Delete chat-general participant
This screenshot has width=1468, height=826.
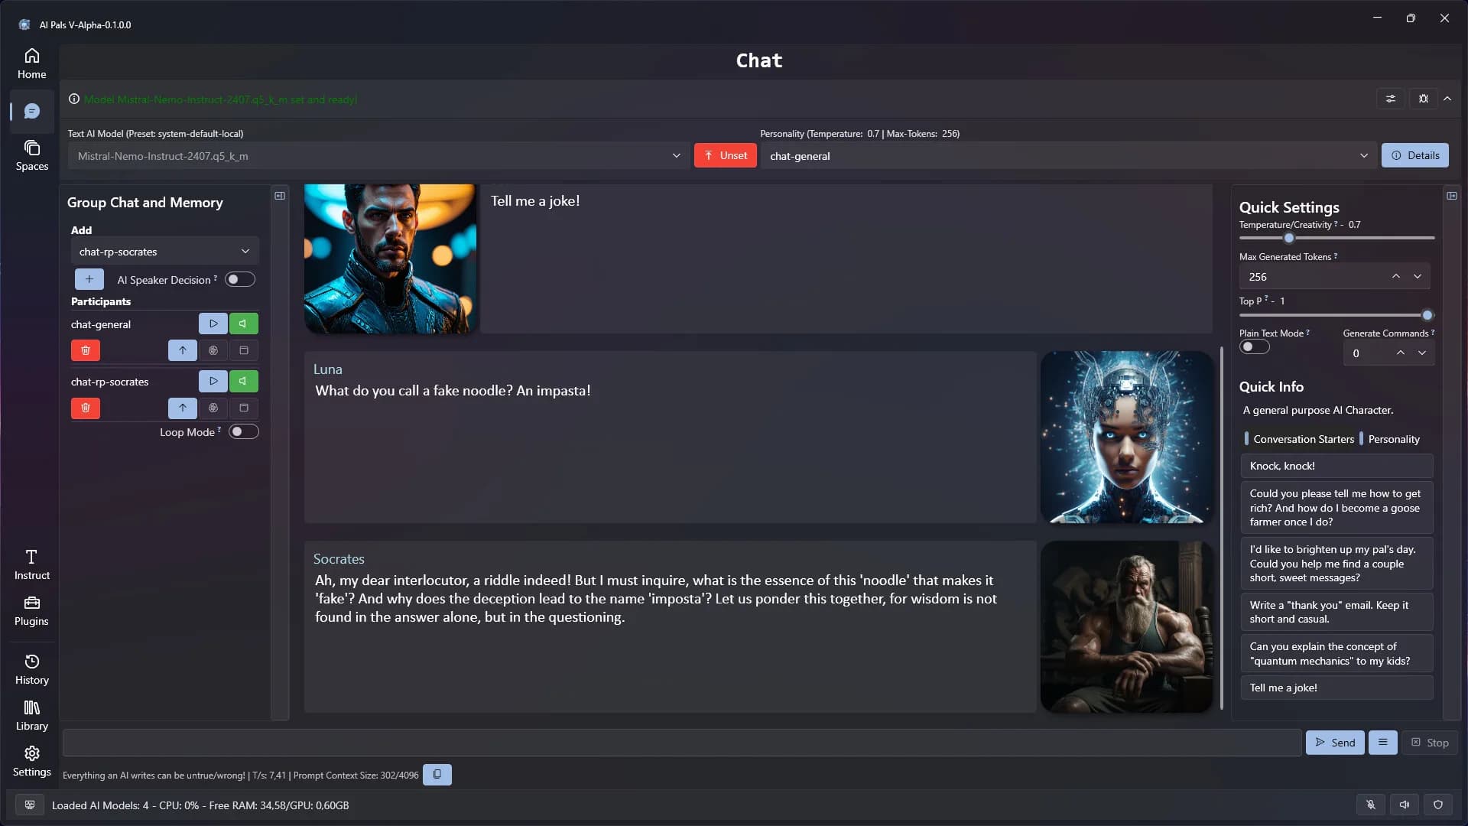pos(86,350)
